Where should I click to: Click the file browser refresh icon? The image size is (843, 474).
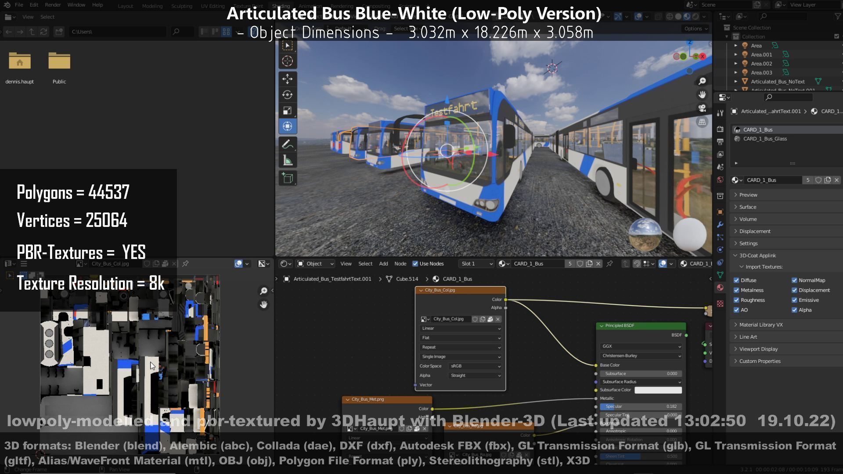click(x=43, y=32)
